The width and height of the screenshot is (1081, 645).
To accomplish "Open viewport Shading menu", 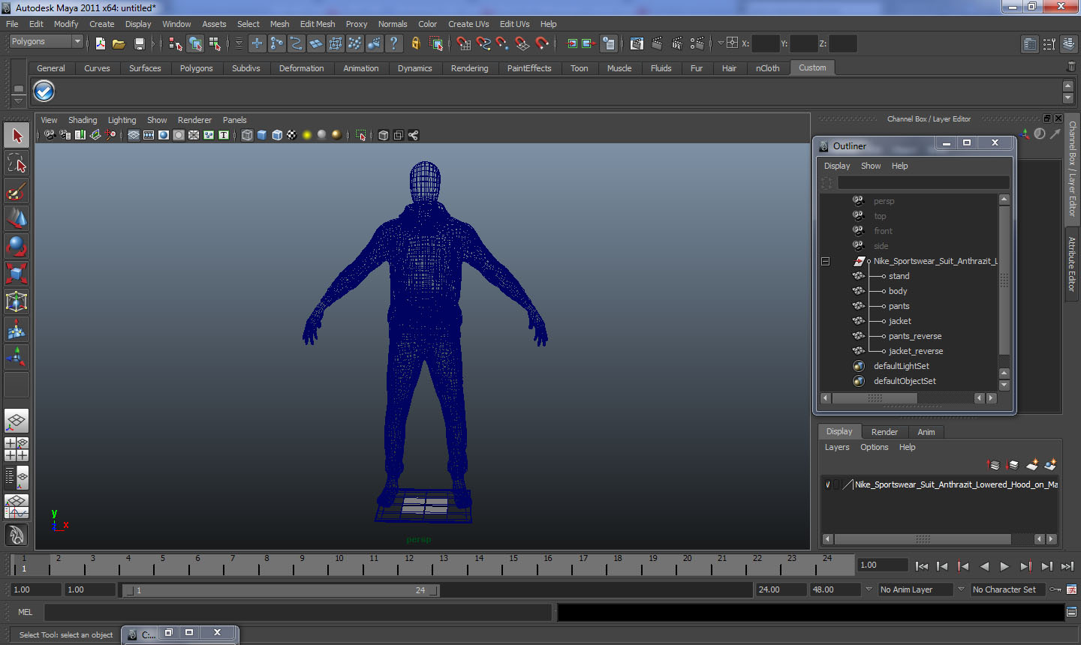I will (x=83, y=120).
